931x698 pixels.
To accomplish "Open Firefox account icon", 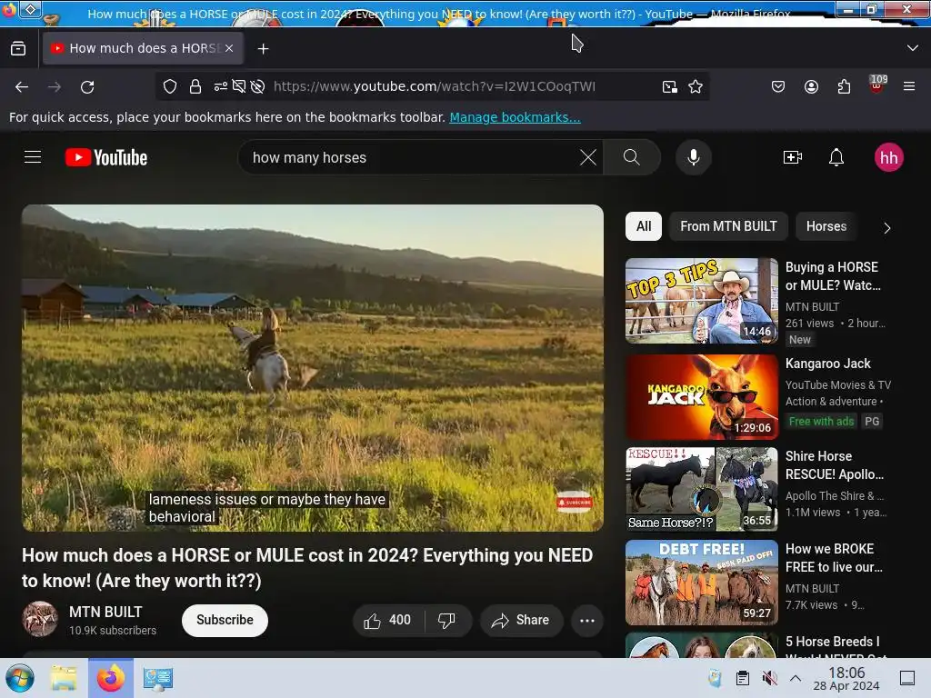I will point(811,86).
